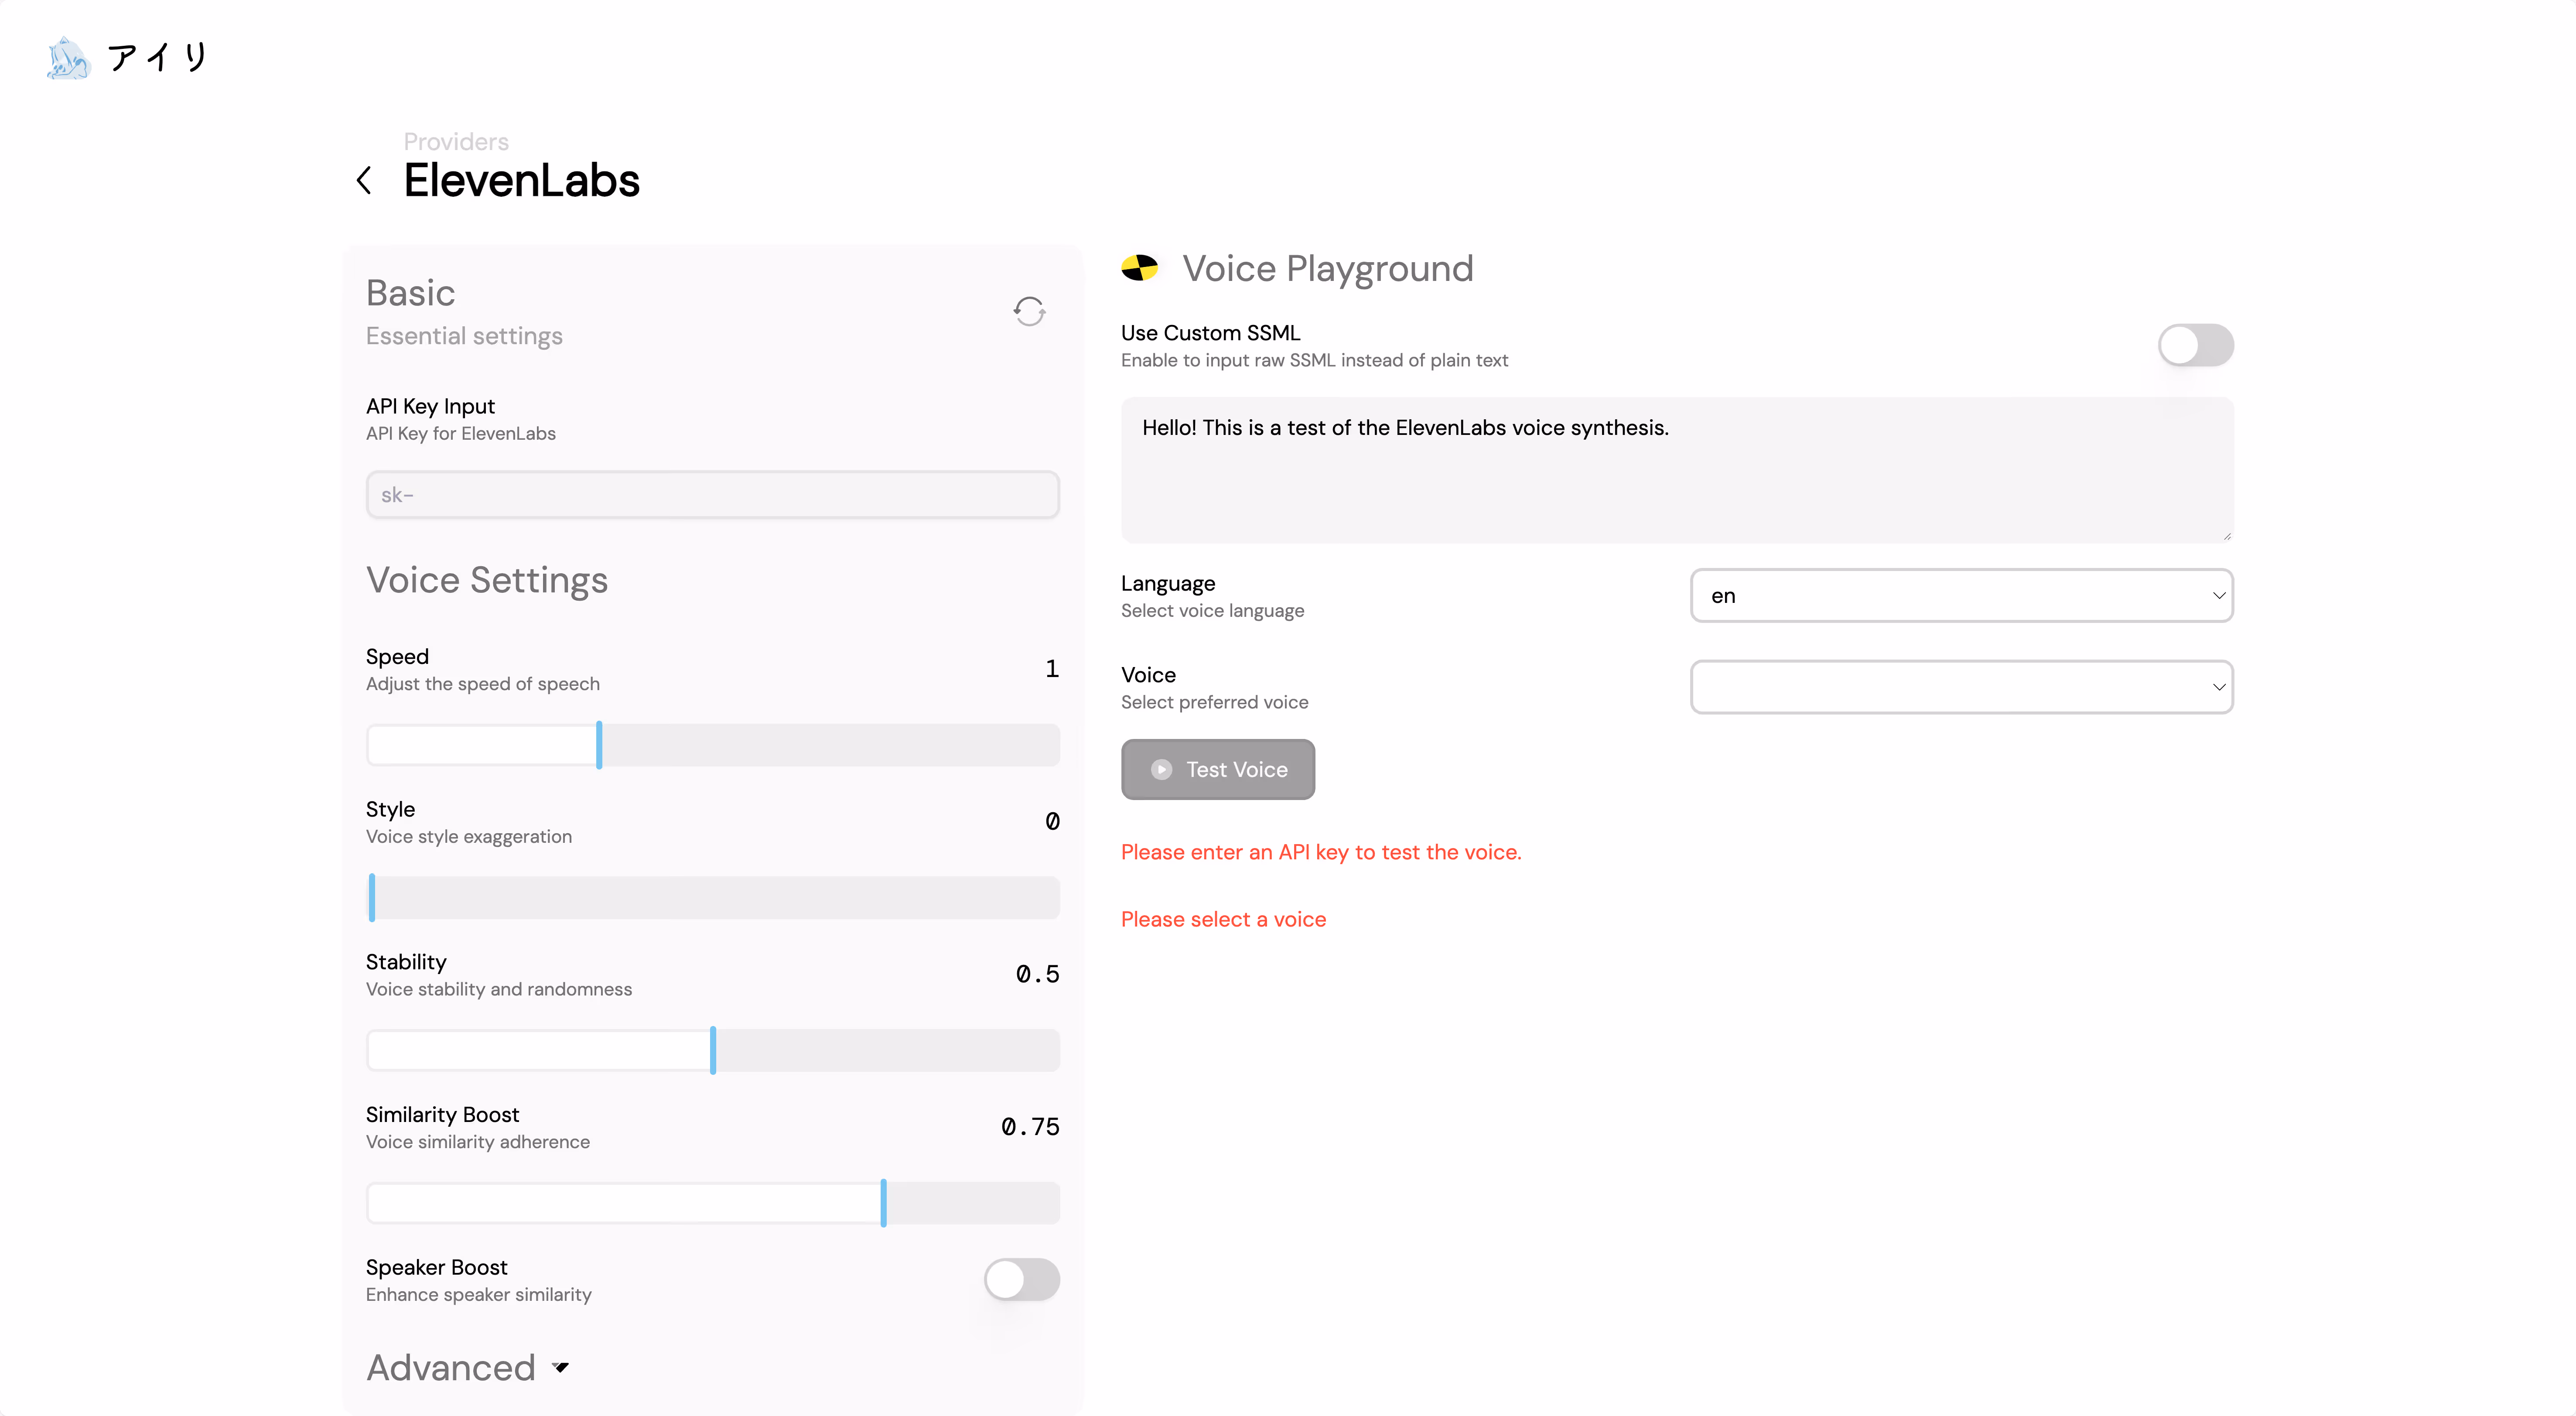Image resolution: width=2576 pixels, height=1416 pixels.
Task: Go back using the left chevron
Action: (364, 181)
